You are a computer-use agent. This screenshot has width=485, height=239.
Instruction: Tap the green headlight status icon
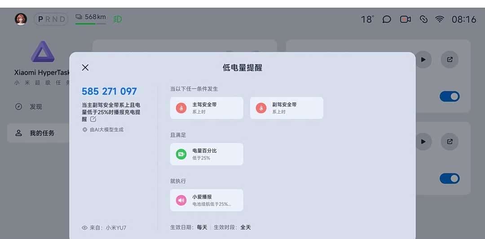[x=118, y=19]
